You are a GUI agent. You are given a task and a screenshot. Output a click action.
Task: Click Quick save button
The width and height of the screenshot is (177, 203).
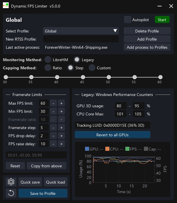[30, 182]
